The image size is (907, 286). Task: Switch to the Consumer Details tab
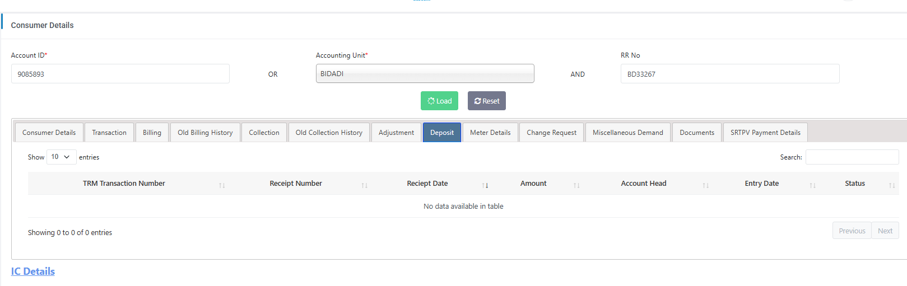pos(49,133)
